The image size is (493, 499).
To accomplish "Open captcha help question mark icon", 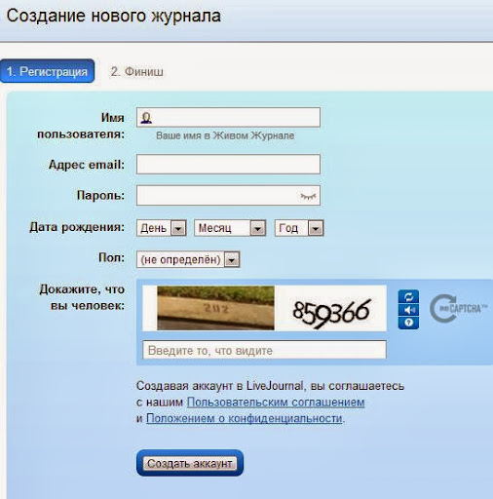I will coord(408,323).
